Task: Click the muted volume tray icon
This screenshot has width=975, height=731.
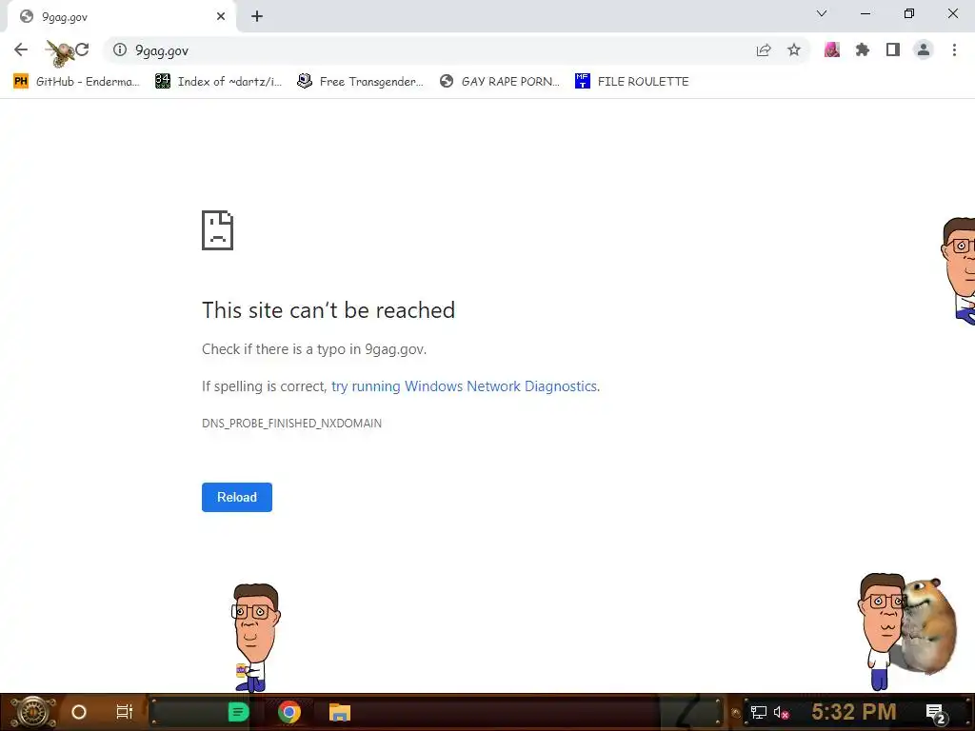Action: pos(781,712)
